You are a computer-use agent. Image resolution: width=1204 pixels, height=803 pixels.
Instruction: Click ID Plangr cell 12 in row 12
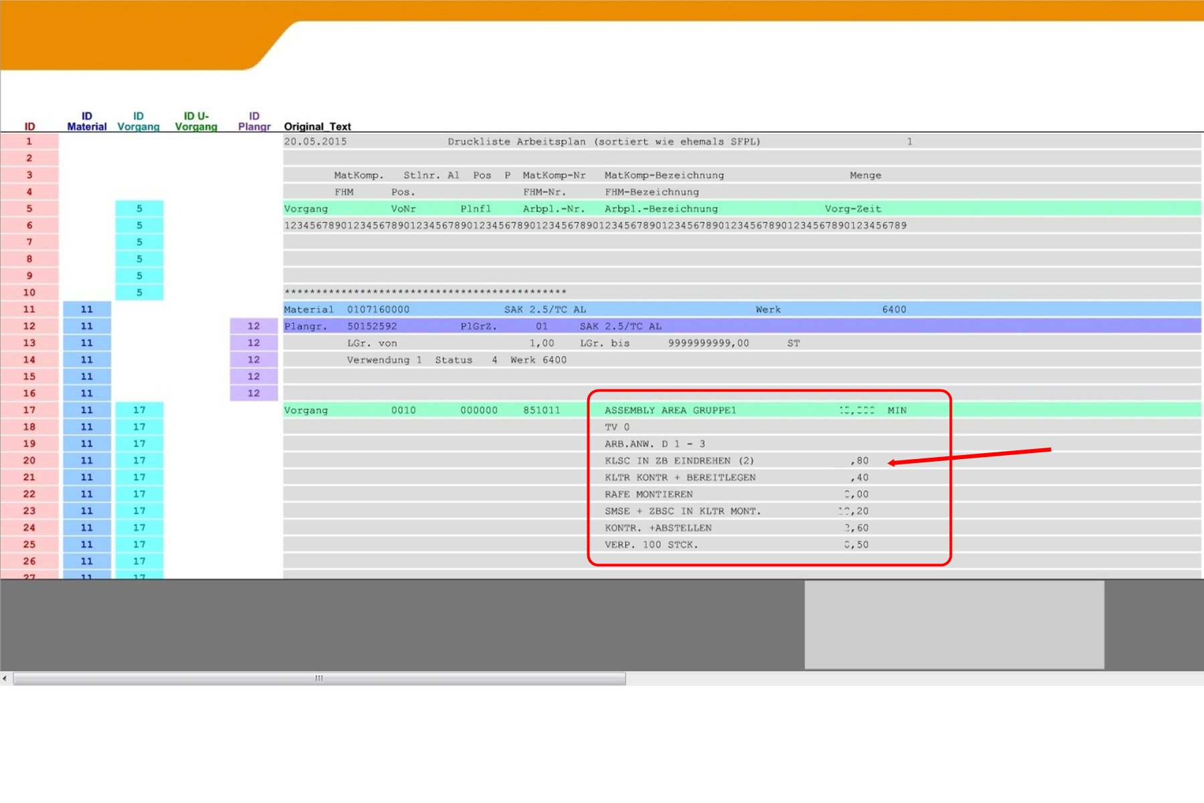point(254,326)
